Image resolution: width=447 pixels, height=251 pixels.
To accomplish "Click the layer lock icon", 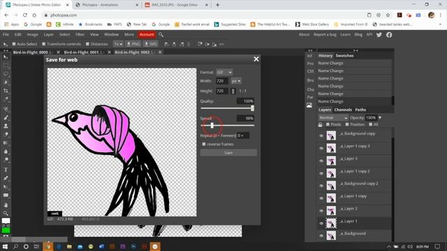I will click(320, 125).
